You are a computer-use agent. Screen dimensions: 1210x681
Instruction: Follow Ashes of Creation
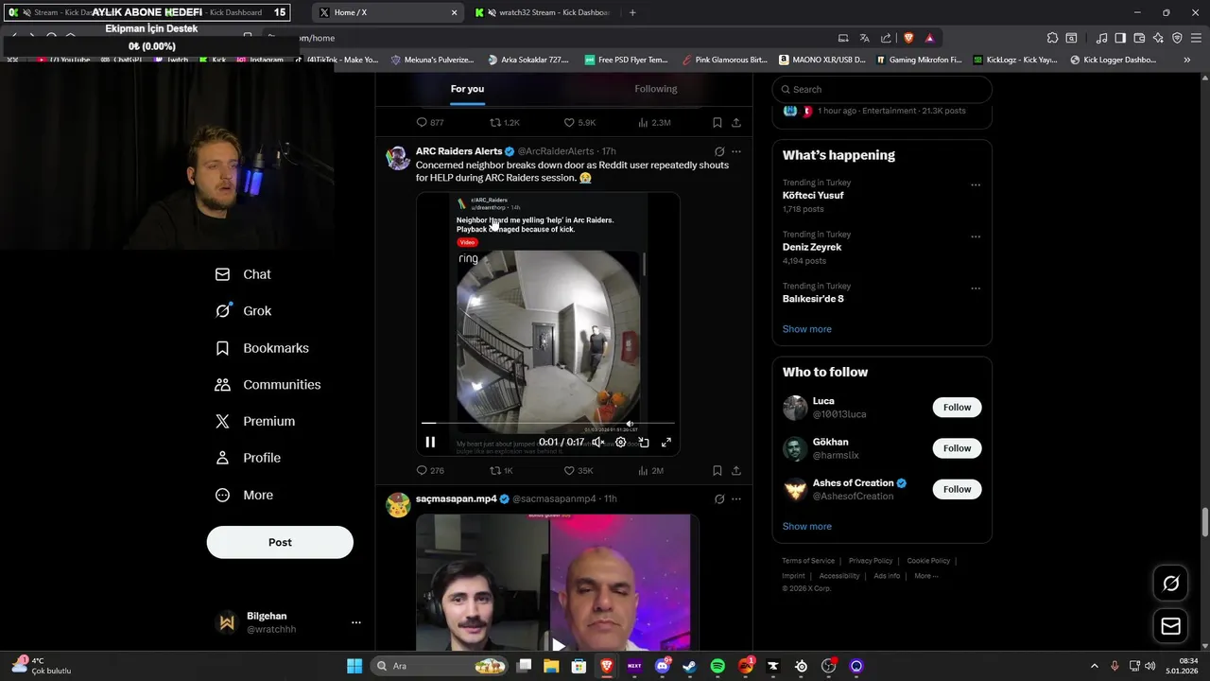957,489
